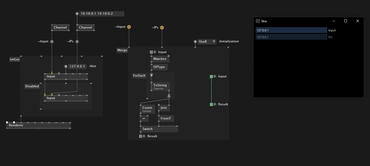
Task: Click the orange ~IPs pin circle
Action: coord(162,28)
